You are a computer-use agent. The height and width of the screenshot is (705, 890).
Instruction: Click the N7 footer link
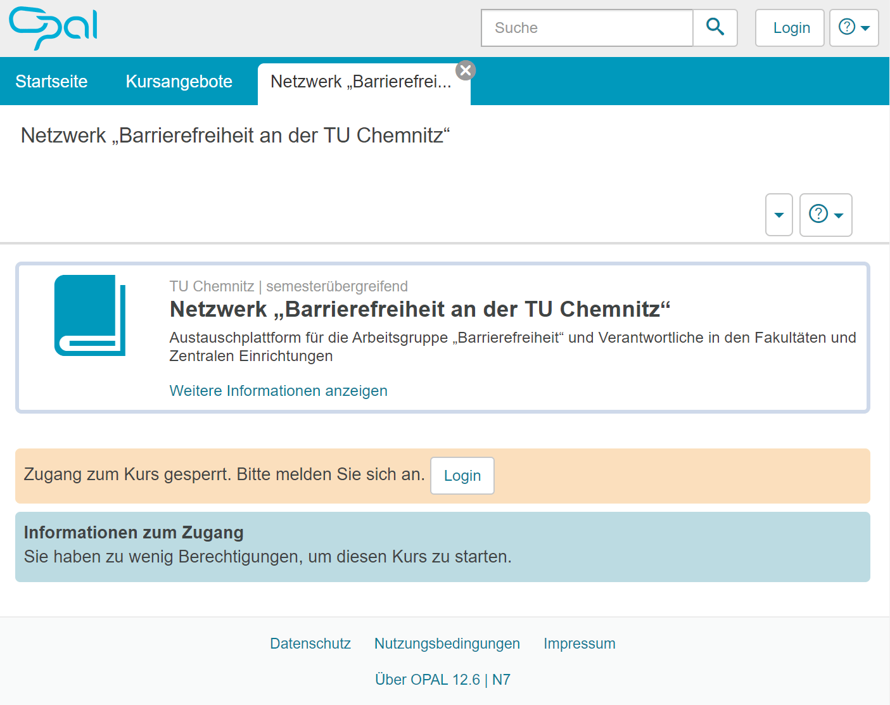pos(501,680)
